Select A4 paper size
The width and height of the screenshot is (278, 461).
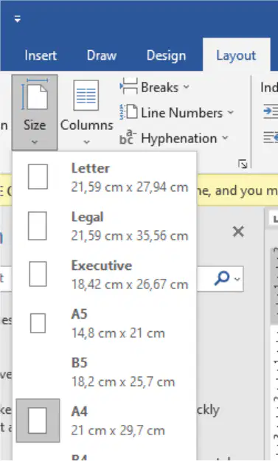pos(104,420)
